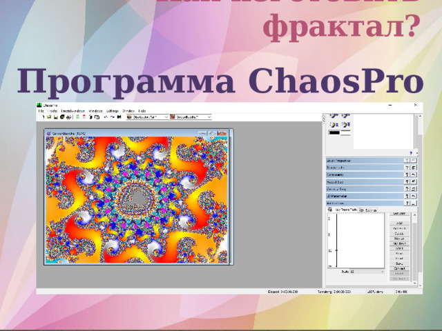
Task: Switch to the Key Frame Path tab
Action: 343,210
